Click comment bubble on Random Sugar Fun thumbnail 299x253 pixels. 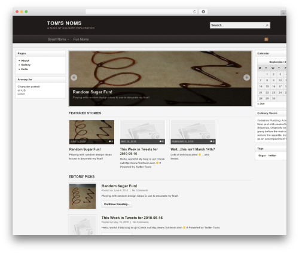tap(111, 141)
